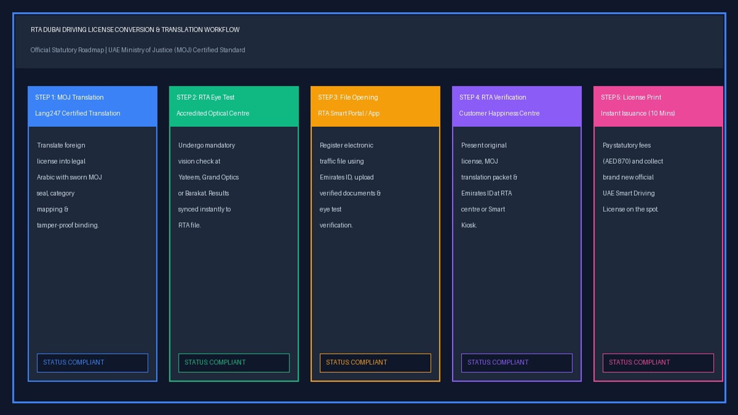
Task: Click the line 'tamper-proof binding.'
Action: [x=67, y=225]
